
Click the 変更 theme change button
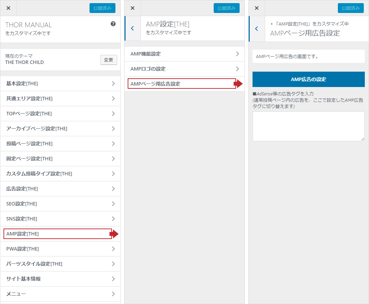pos(108,60)
